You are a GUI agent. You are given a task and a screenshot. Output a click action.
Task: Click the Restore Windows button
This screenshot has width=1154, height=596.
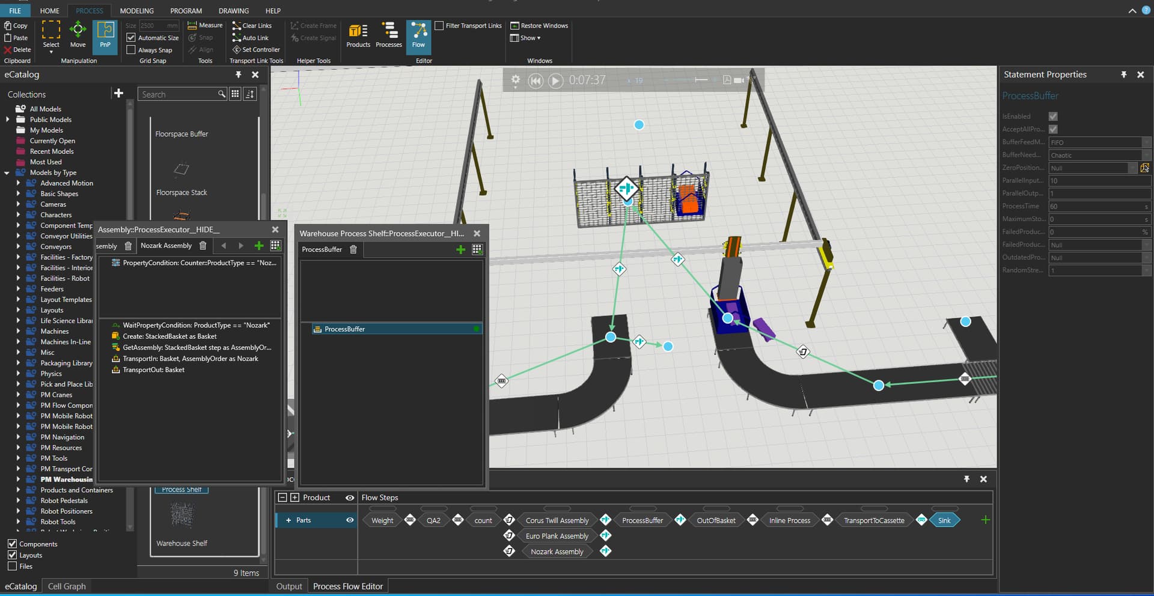(539, 25)
